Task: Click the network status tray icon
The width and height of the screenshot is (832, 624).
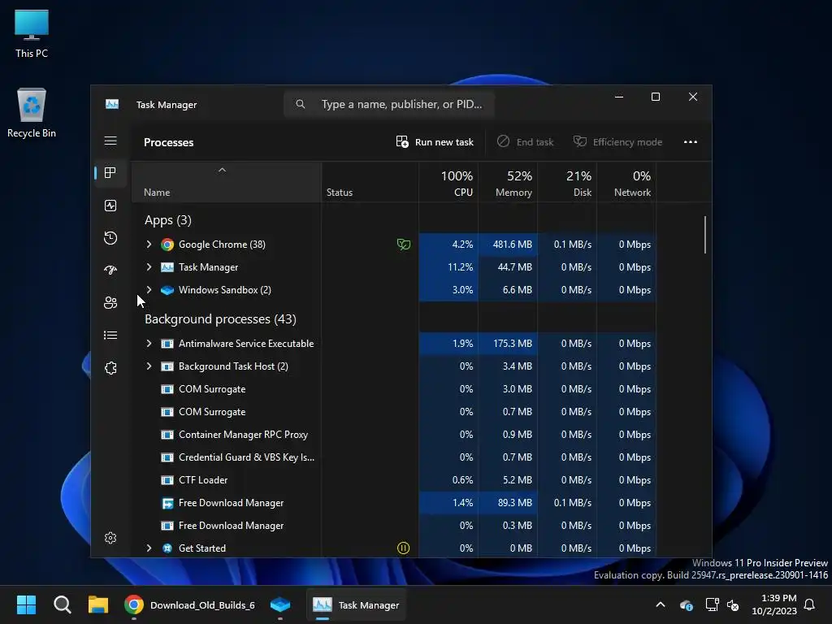Action: 712,604
